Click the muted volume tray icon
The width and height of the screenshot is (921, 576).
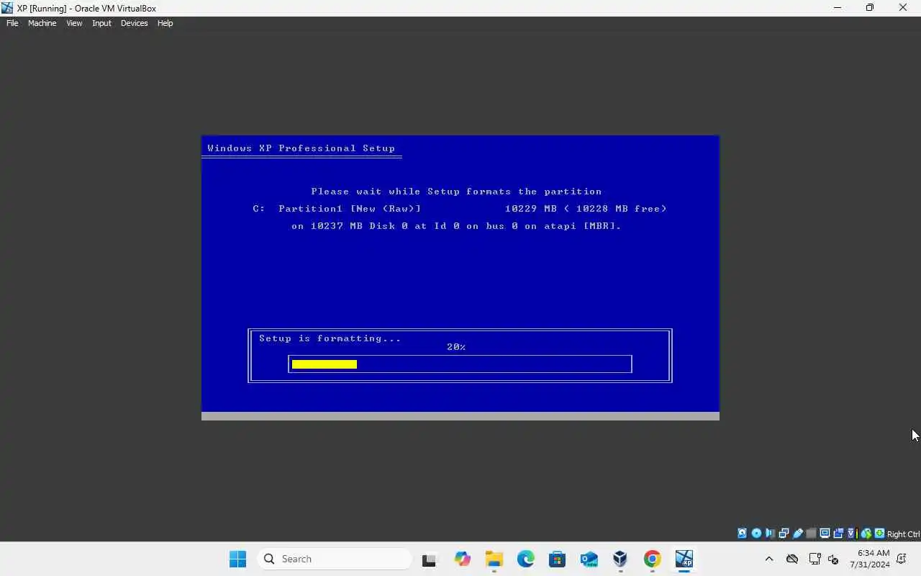pyautogui.click(x=833, y=559)
